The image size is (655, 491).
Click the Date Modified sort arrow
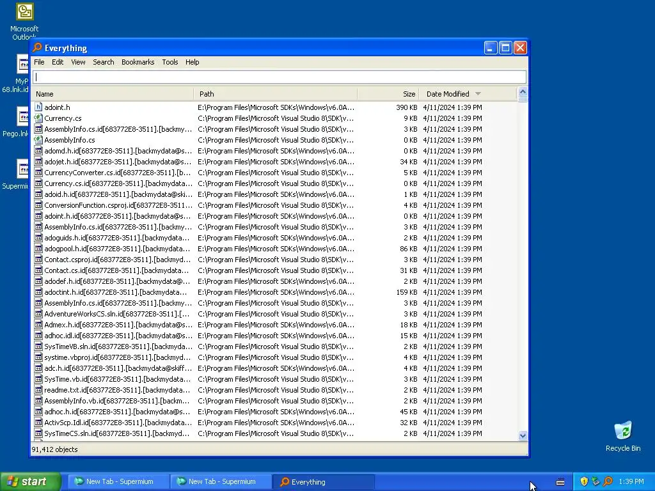478,94
